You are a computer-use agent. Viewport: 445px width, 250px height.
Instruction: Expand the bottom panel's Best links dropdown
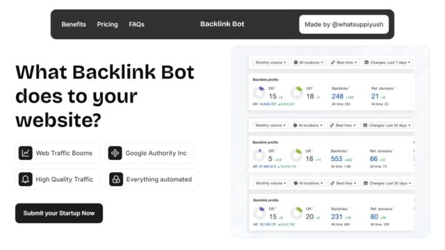(343, 183)
